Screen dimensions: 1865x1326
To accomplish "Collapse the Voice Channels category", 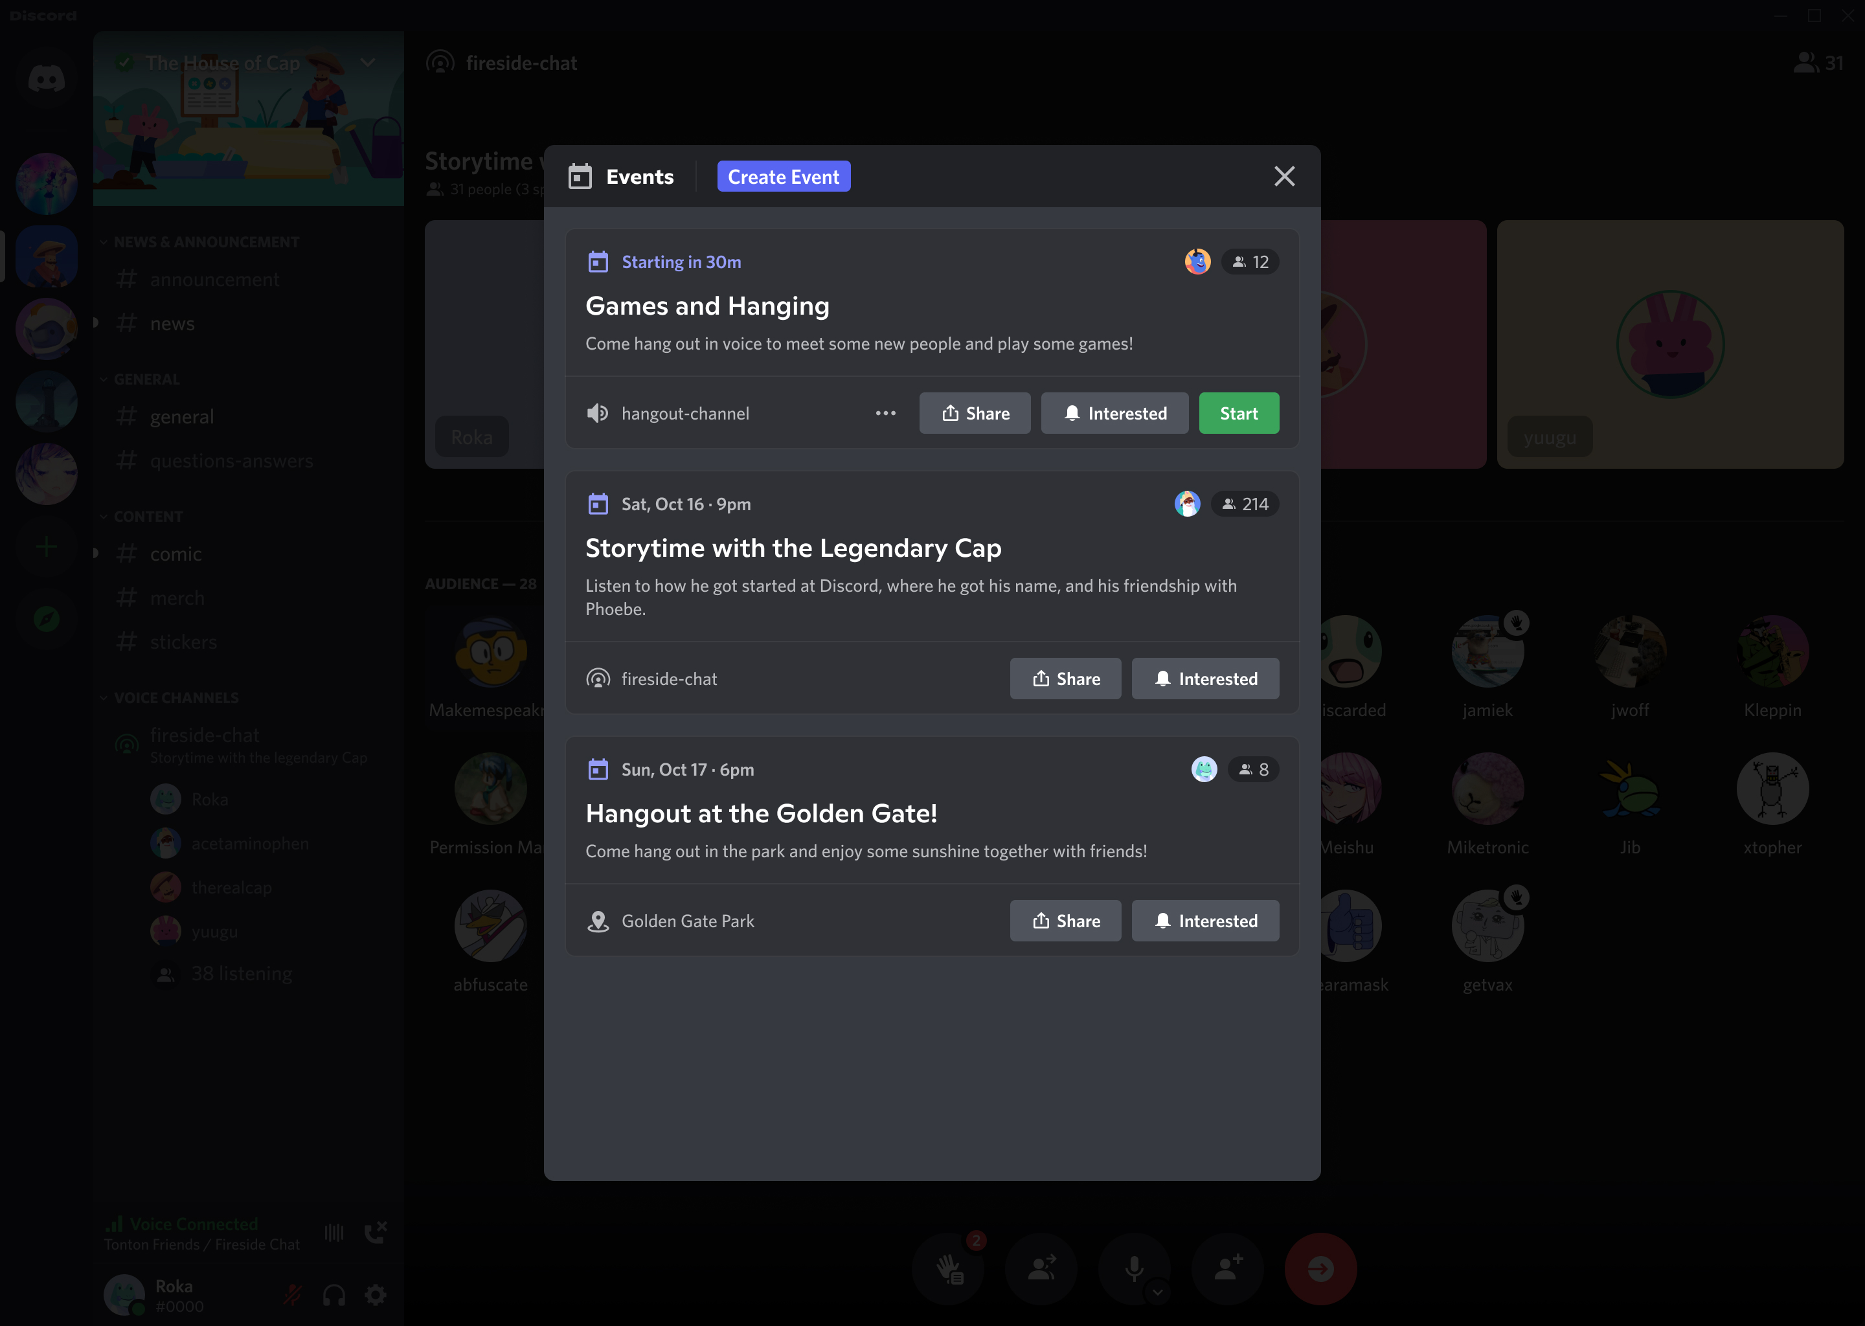I will click(175, 698).
